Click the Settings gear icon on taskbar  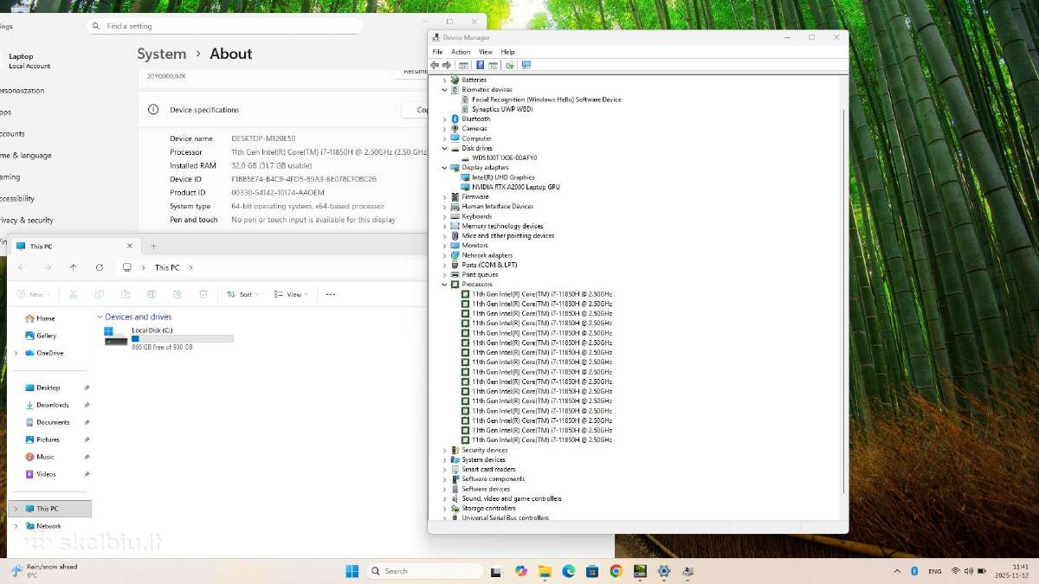point(664,571)
